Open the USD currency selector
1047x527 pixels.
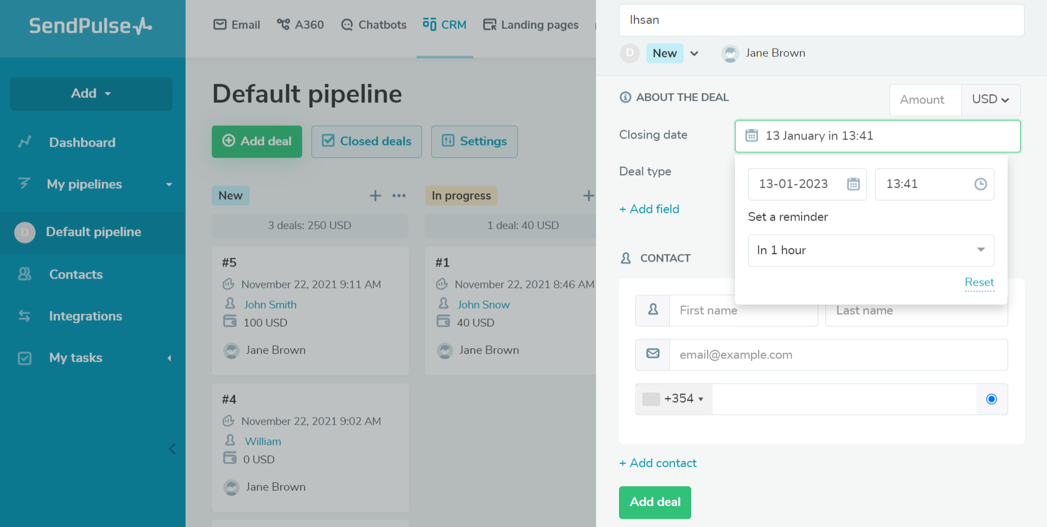click(x=990, y=100)
